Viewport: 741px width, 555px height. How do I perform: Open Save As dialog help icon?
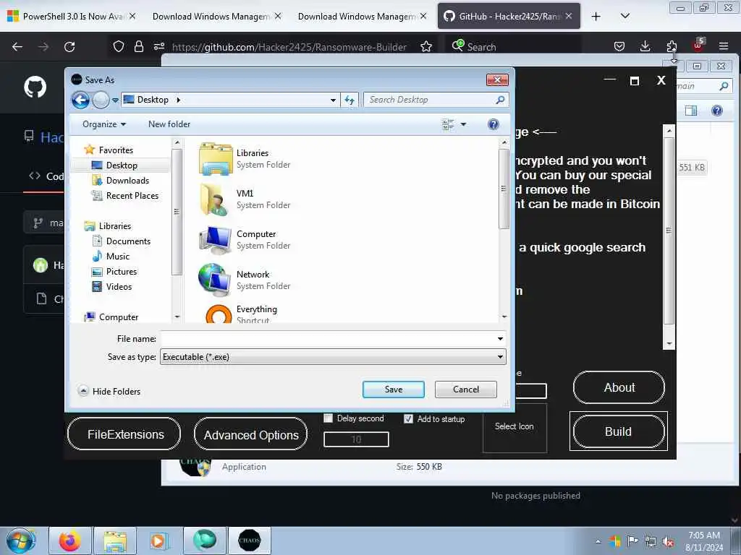tap(493, 124)
